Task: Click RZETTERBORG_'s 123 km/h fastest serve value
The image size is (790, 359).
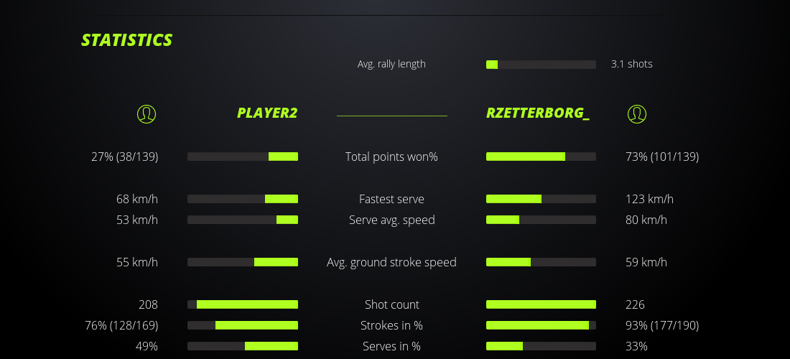Action: (649, 199)
